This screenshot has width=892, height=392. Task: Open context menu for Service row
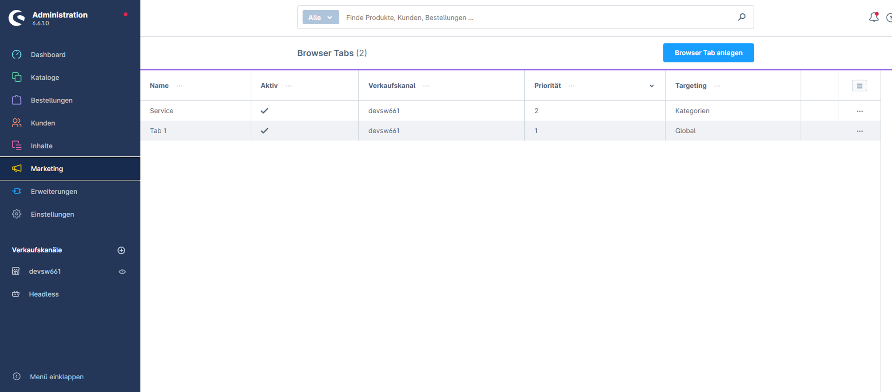(860, 111)
